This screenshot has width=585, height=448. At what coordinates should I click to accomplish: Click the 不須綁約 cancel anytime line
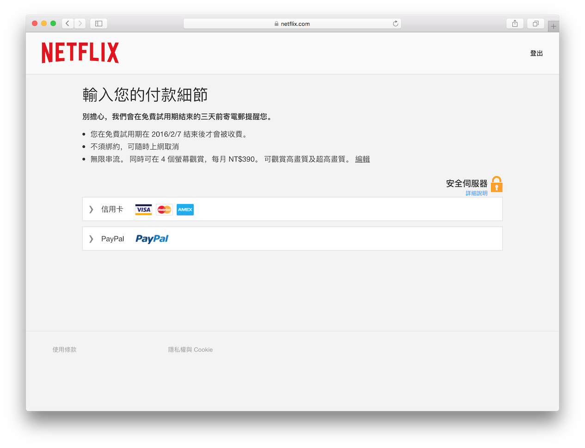(x=135, y=146)
